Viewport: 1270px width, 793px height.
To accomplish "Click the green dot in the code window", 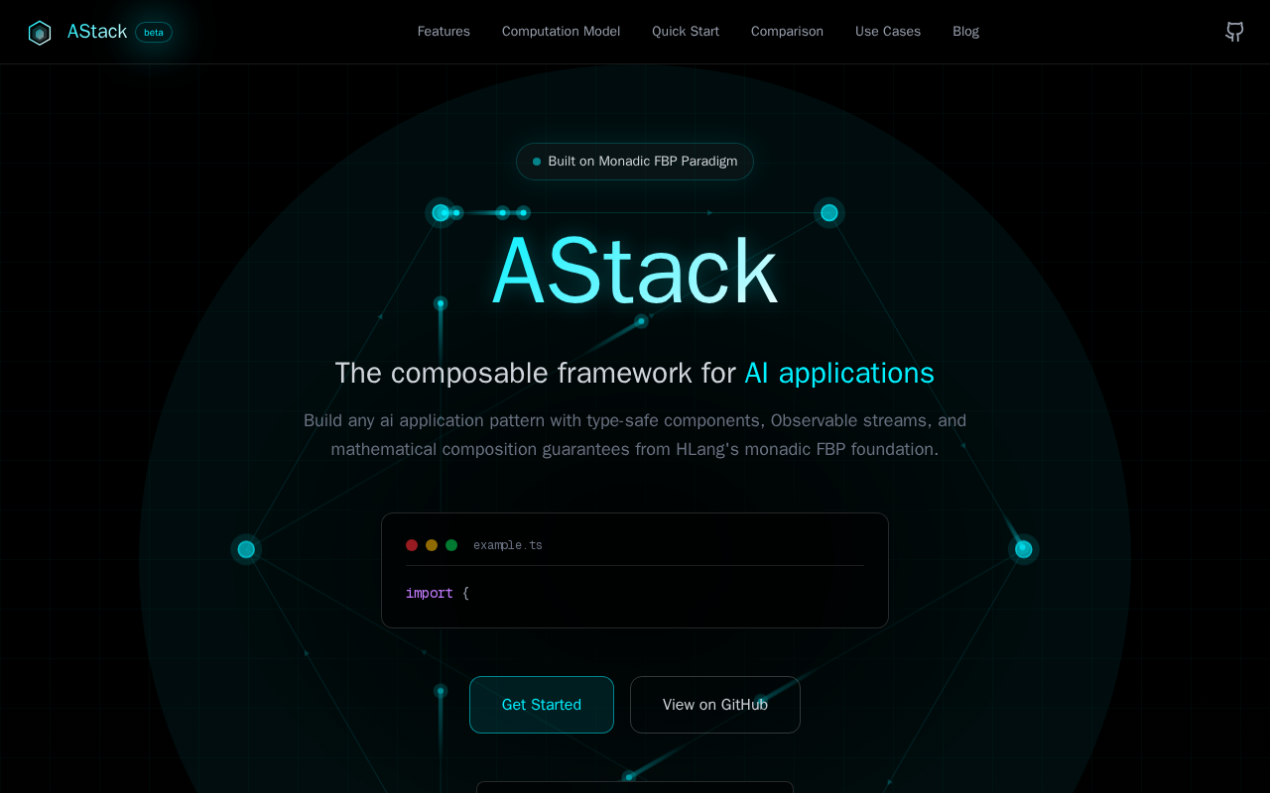I will point(451,545).
